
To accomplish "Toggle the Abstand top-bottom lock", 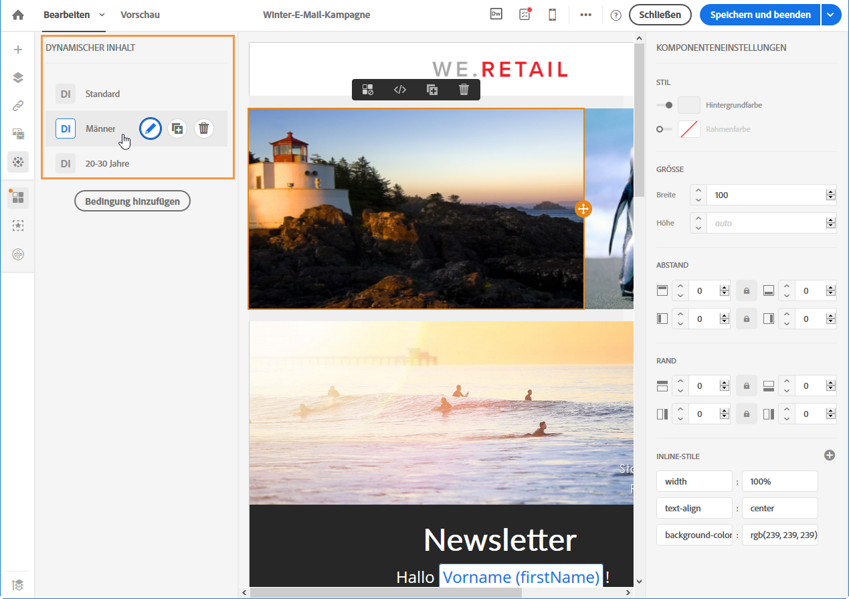I will click(747, 291).
